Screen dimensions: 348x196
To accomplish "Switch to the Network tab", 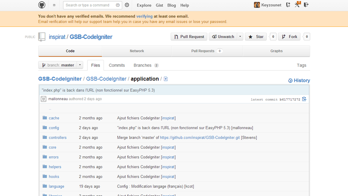I will coord(137,51).
